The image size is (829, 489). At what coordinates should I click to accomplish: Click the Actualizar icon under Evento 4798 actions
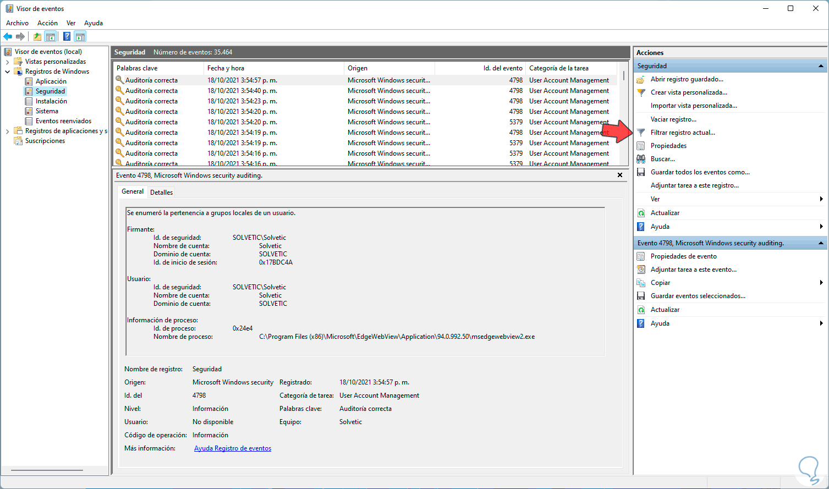[641, 310]
